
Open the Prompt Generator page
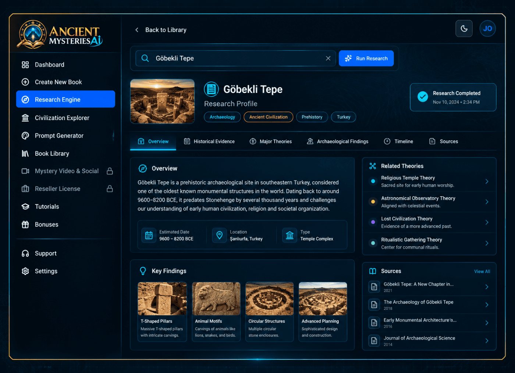click(65, 136)
